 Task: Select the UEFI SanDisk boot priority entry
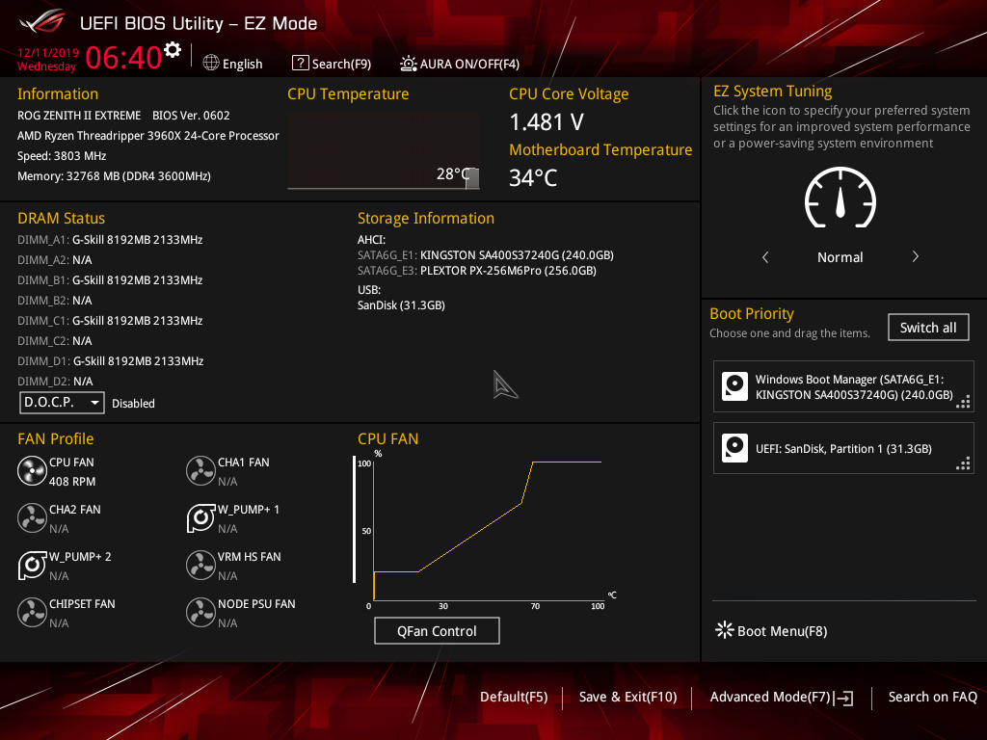843,447
